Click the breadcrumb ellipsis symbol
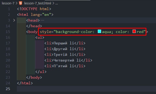 (56, 4)
